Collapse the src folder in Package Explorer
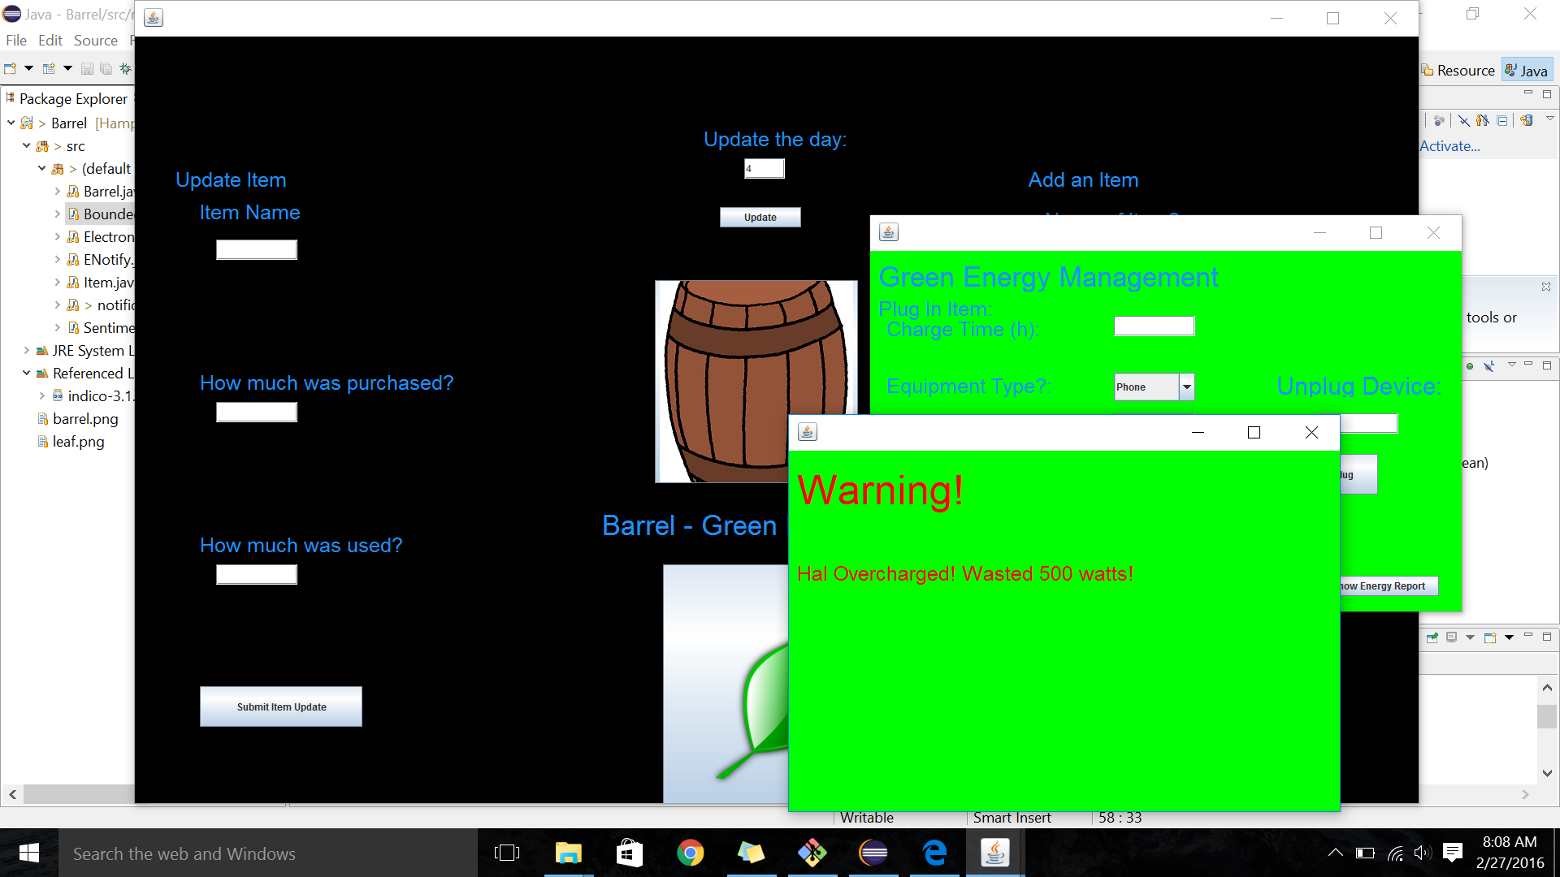Screen dimensions: 1560x877 pos(27,146)
